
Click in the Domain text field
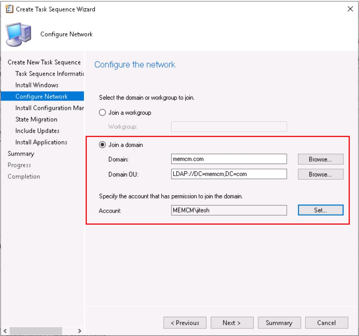229,159
